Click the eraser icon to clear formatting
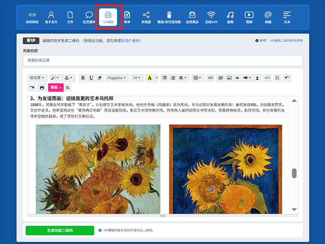Screen dimensions: 325x244 click(x=99, y=78)
